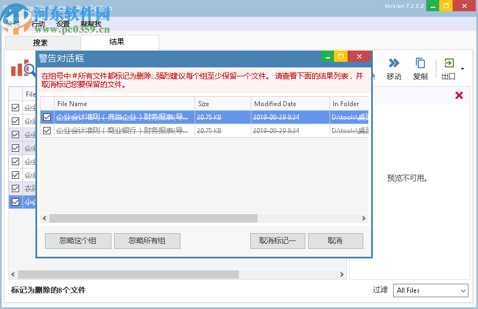The width and height of the screenshot is (478, 309).
Task: Open the 文件 menu
Action: (13, 24)
